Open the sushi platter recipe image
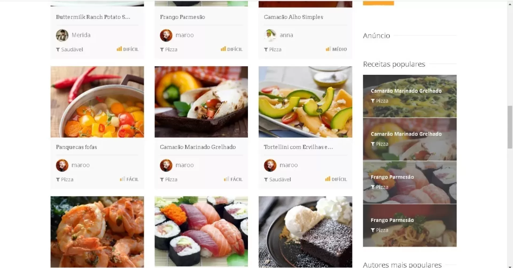The height and width of the screenshot is (268, 513). pos(201,232)
